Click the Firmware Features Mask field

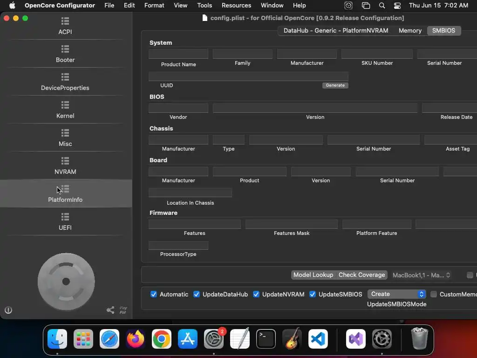292,224
